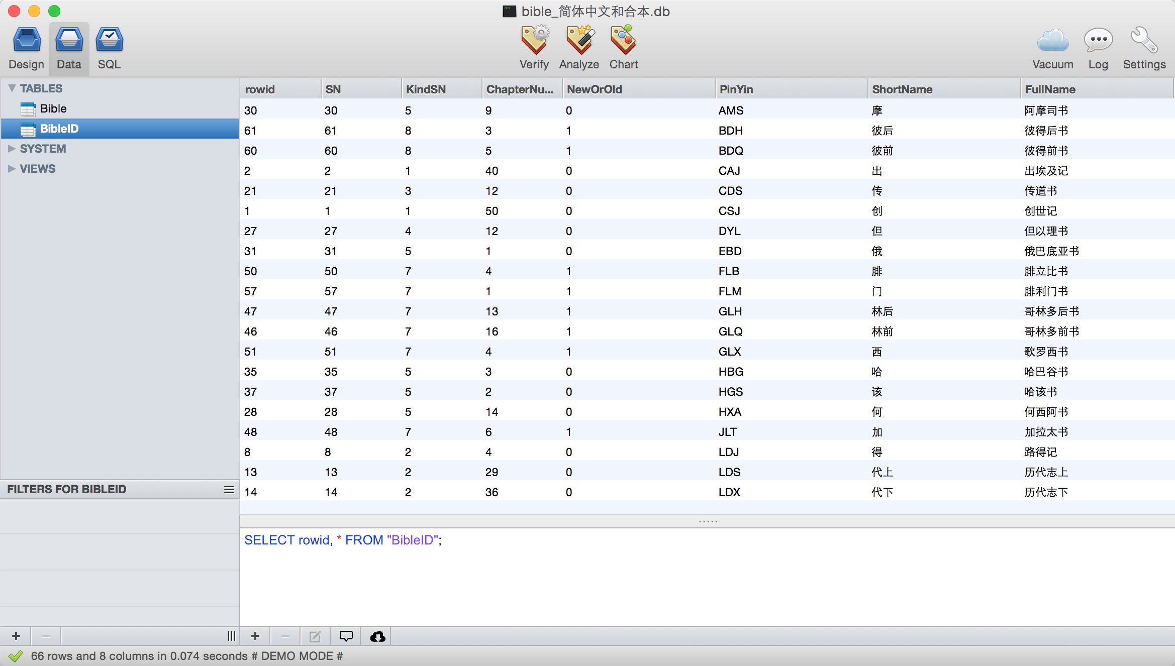Click the comment bubble icon

tap(346, 636)
